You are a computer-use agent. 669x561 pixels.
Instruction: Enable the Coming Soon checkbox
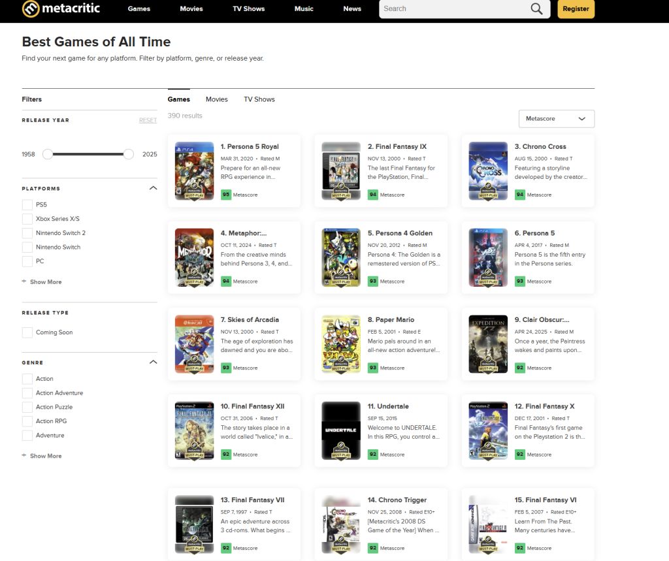pos(27,332)
